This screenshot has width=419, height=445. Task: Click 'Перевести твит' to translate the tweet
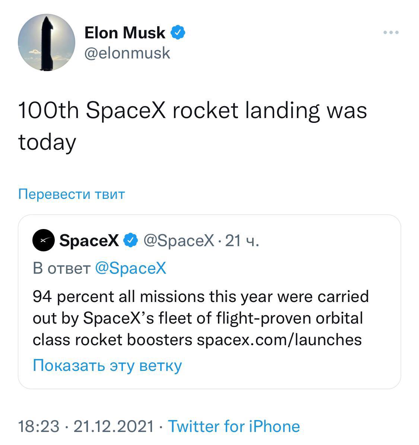pos(72,194)
